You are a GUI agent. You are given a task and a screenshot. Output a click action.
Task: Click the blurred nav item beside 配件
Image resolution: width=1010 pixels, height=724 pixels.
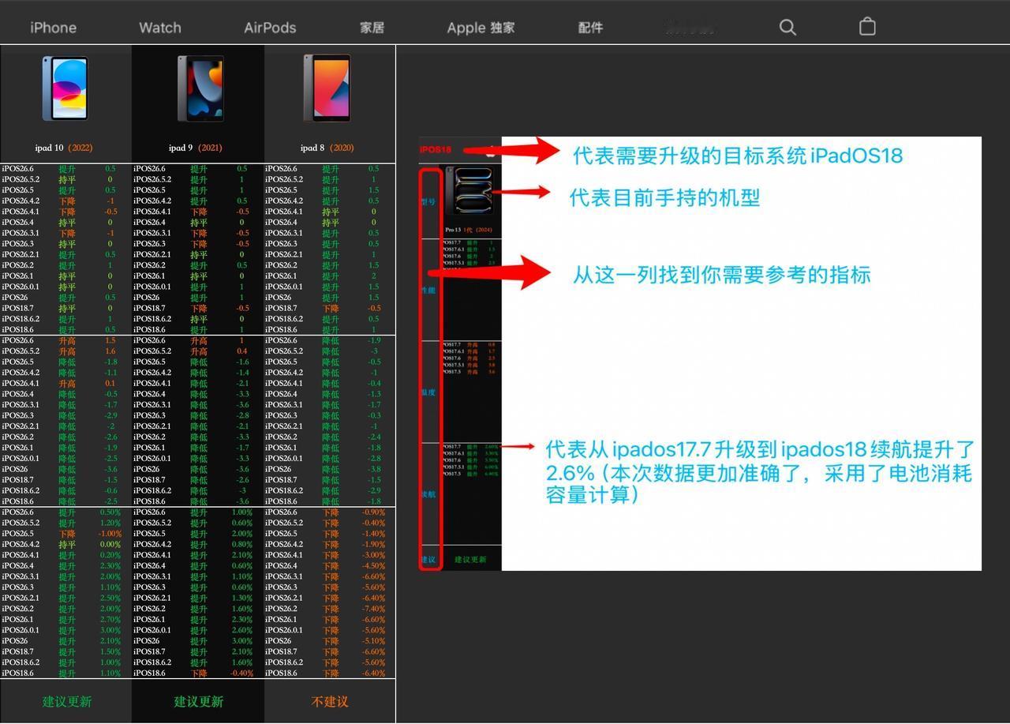(x=690, y=28)
